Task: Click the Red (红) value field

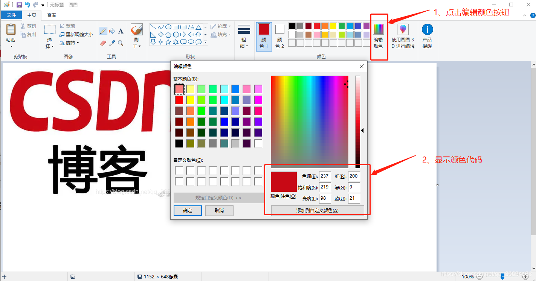Action: pyautogui.click(x=354, y=176)
